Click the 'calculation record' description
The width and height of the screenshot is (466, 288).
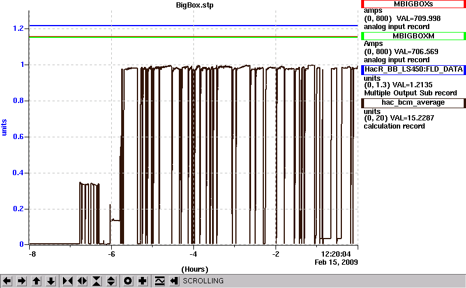point(394,126)
